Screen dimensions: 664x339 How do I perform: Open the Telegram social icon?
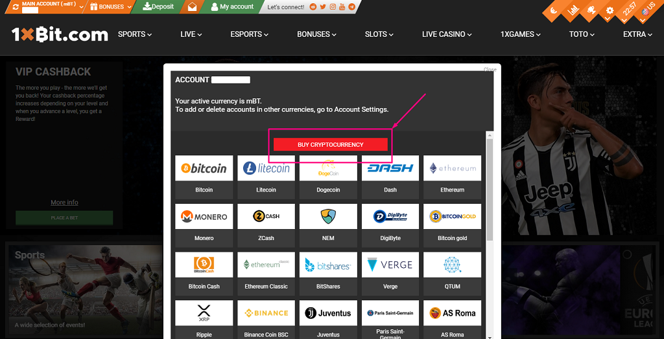click(351, 7)
